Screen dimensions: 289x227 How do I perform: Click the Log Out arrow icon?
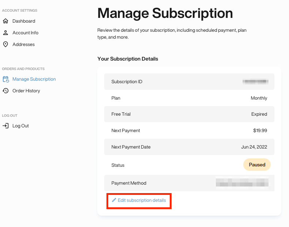(x=5, y=126)
